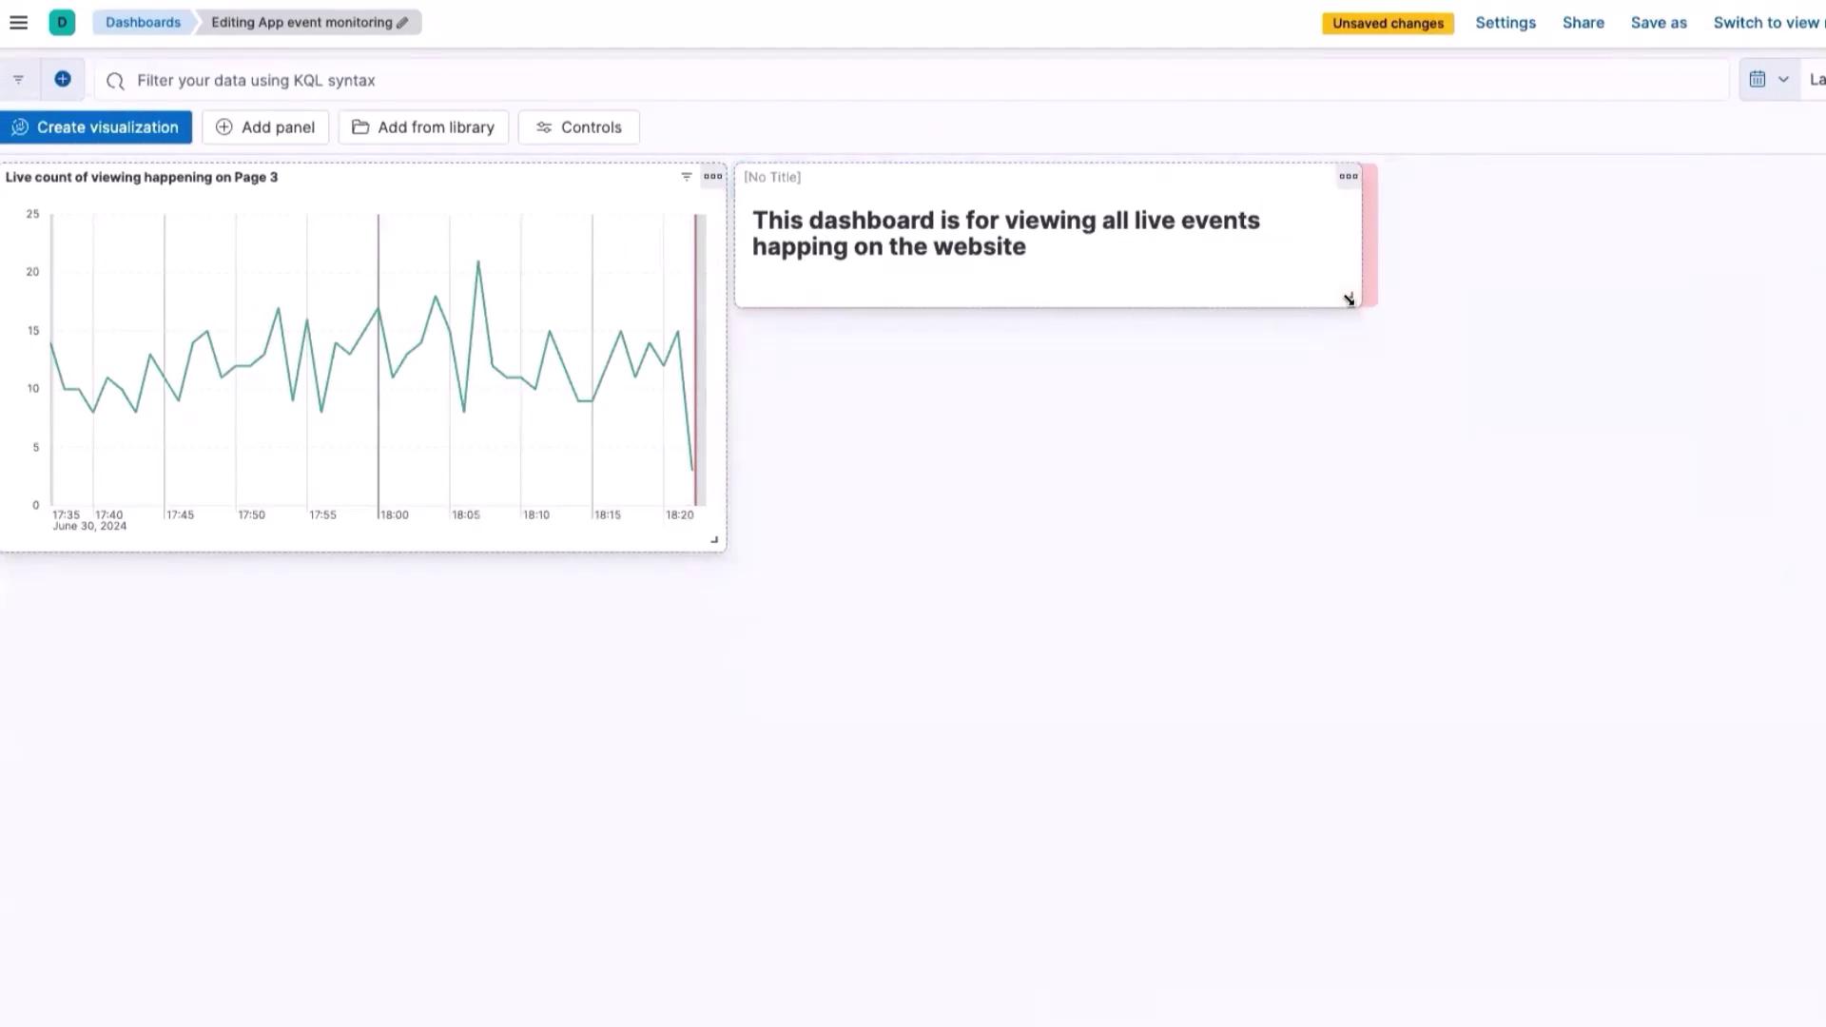1826x1027 pixels.
Task: Open Add from library
Action: tap(423, 127)
